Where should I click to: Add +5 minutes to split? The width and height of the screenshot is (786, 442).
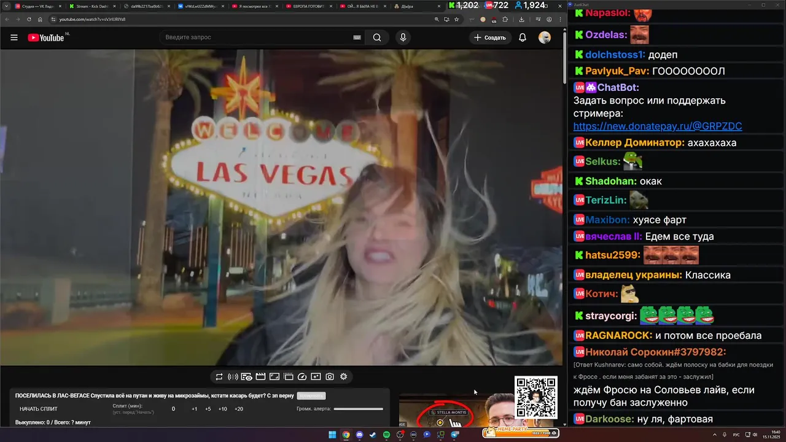(x=208, y=409)
